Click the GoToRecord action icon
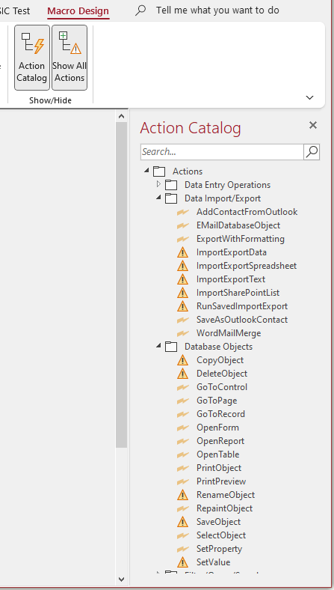334x590 pixels. [x=182, y=415]
